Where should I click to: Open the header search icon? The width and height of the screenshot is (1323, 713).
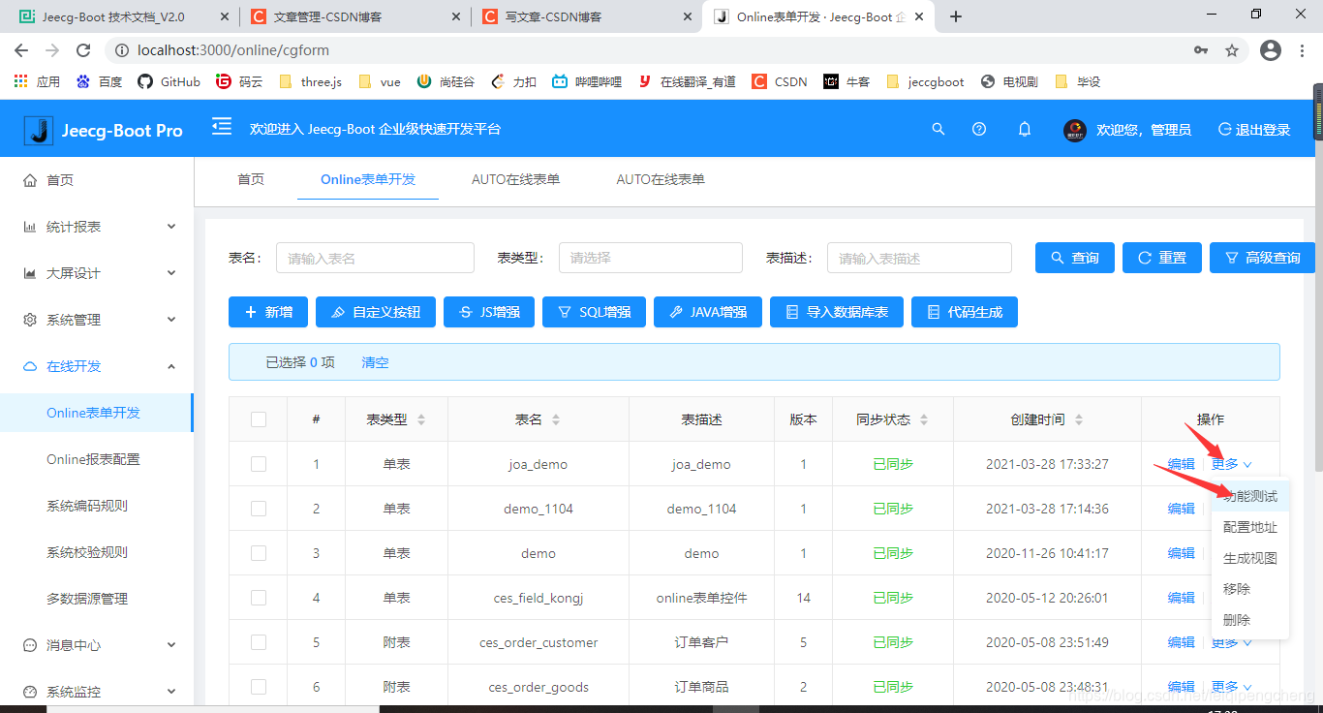[x=938, y=129]
